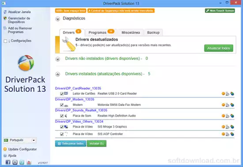Click orange circle icon in SiS AGP Controller row
243x167 pixels.
[x=223, y=134]
